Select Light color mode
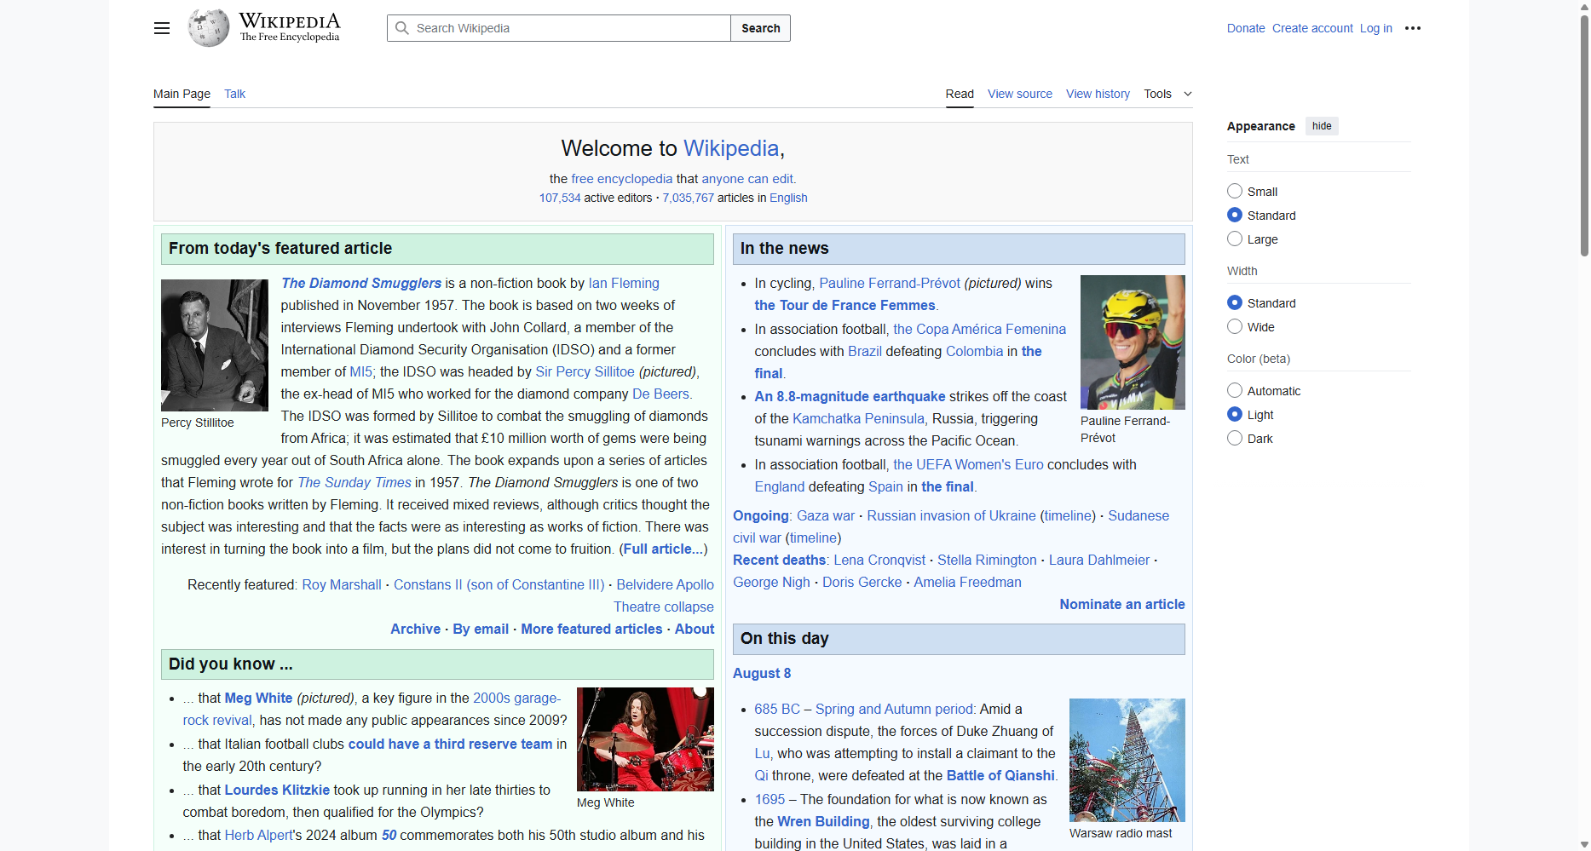 (x=1235, y=414)
